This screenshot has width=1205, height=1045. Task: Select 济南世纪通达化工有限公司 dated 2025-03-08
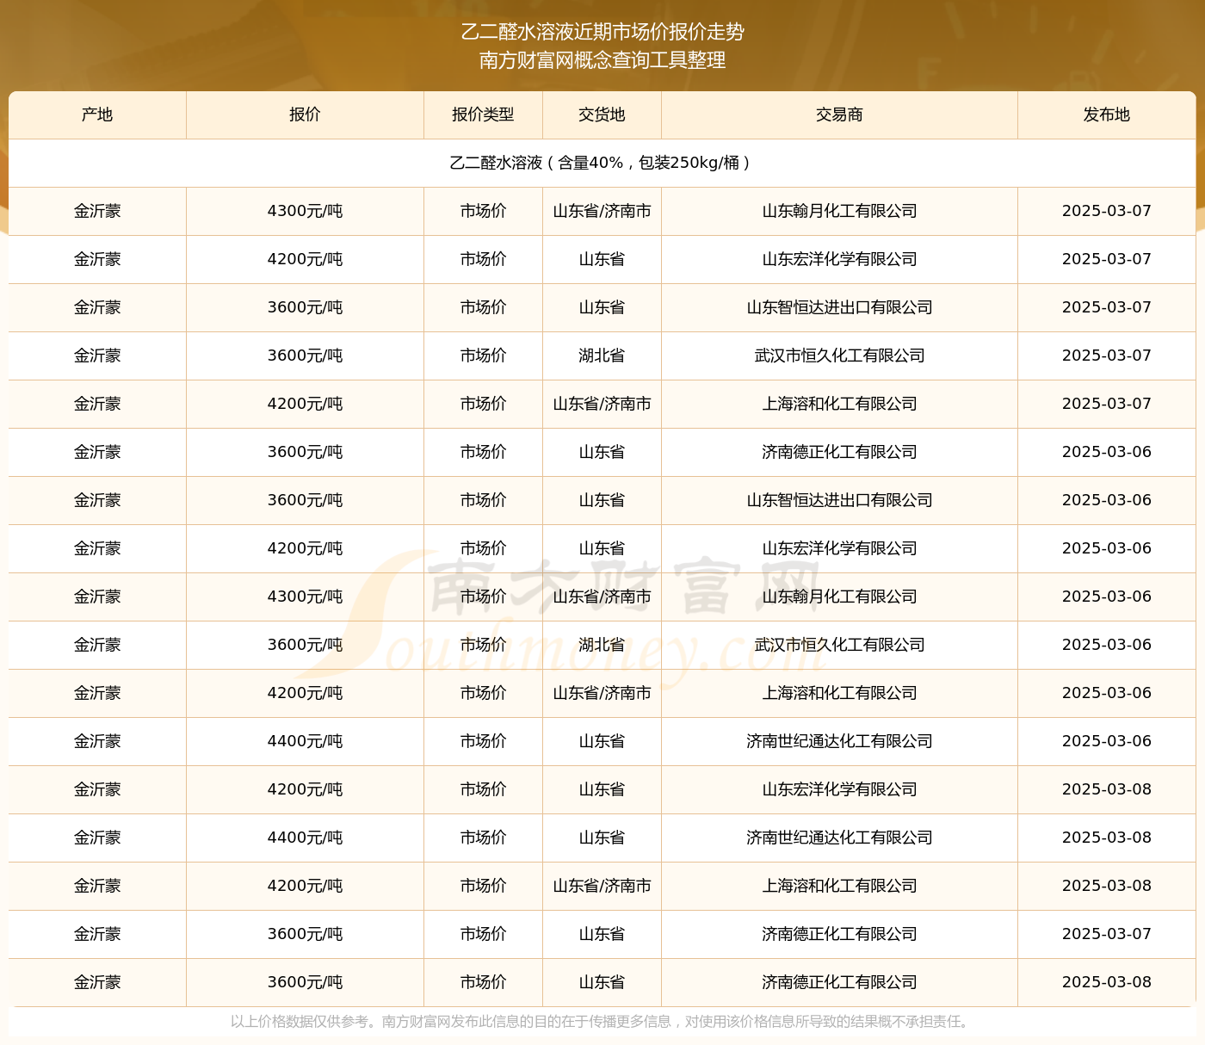point(839,838)
